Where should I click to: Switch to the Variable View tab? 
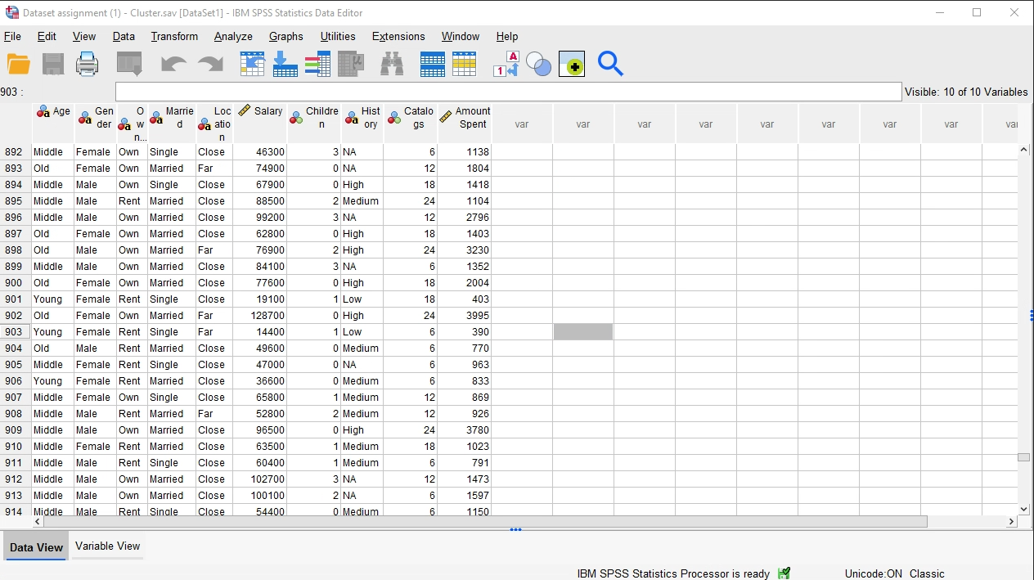[x=106, y=546]
